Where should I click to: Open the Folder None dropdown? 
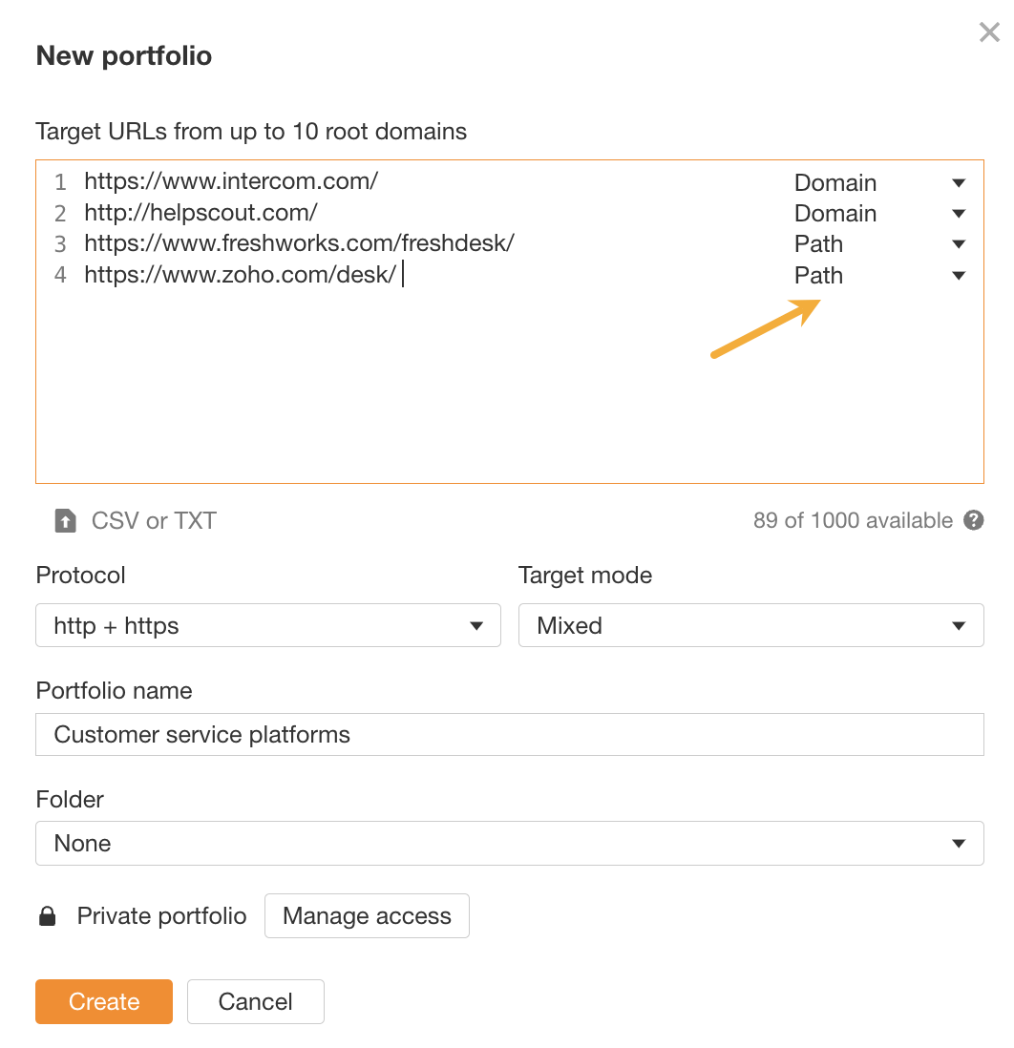(509, 843)
